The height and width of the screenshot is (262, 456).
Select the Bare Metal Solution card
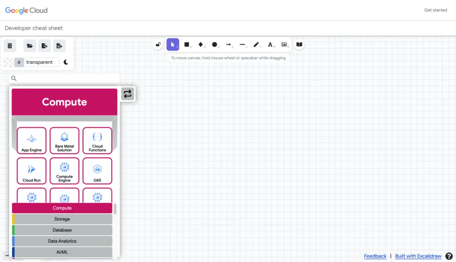pyautogui.click(x=65, y=141)
